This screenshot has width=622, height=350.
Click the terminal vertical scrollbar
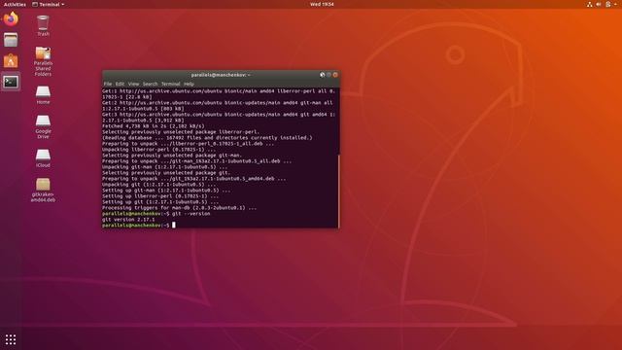click(339, 191)
